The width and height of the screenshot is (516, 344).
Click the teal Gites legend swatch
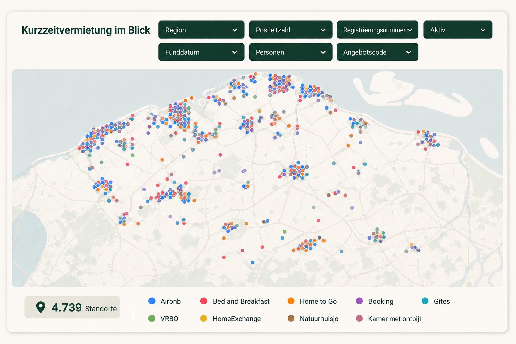click(x=425, y=301)
